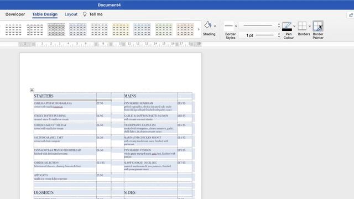Viewport: 354px width, 199px height.
Task: Click the SALTED CARAMEL TART item
Action: (x=49, y=138)
